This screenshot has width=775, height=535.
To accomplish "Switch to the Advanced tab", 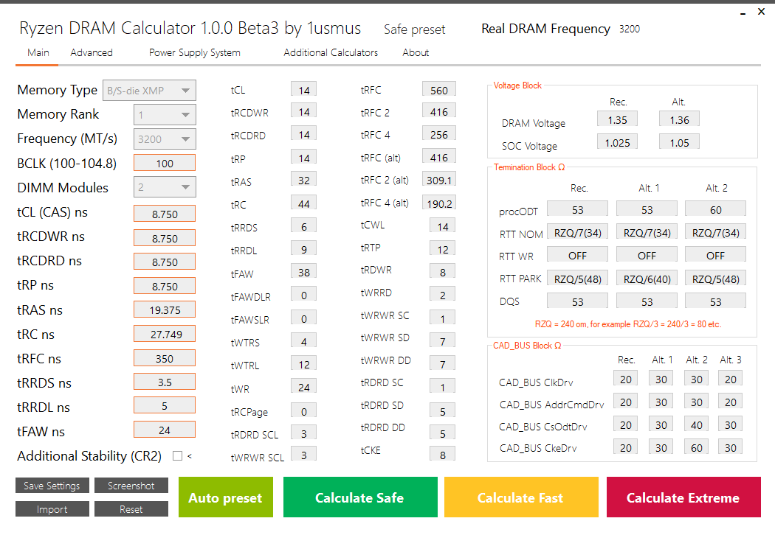I will (x=92, y=52).
